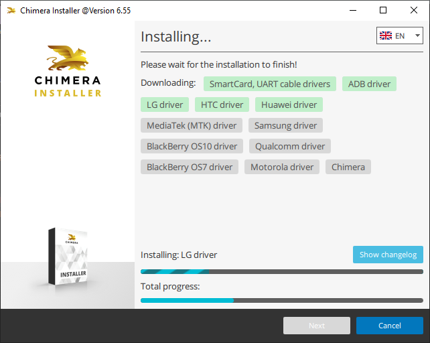Select the LG driver tag
The height and width of the screenshot is (343, 430).
(165, 105)
